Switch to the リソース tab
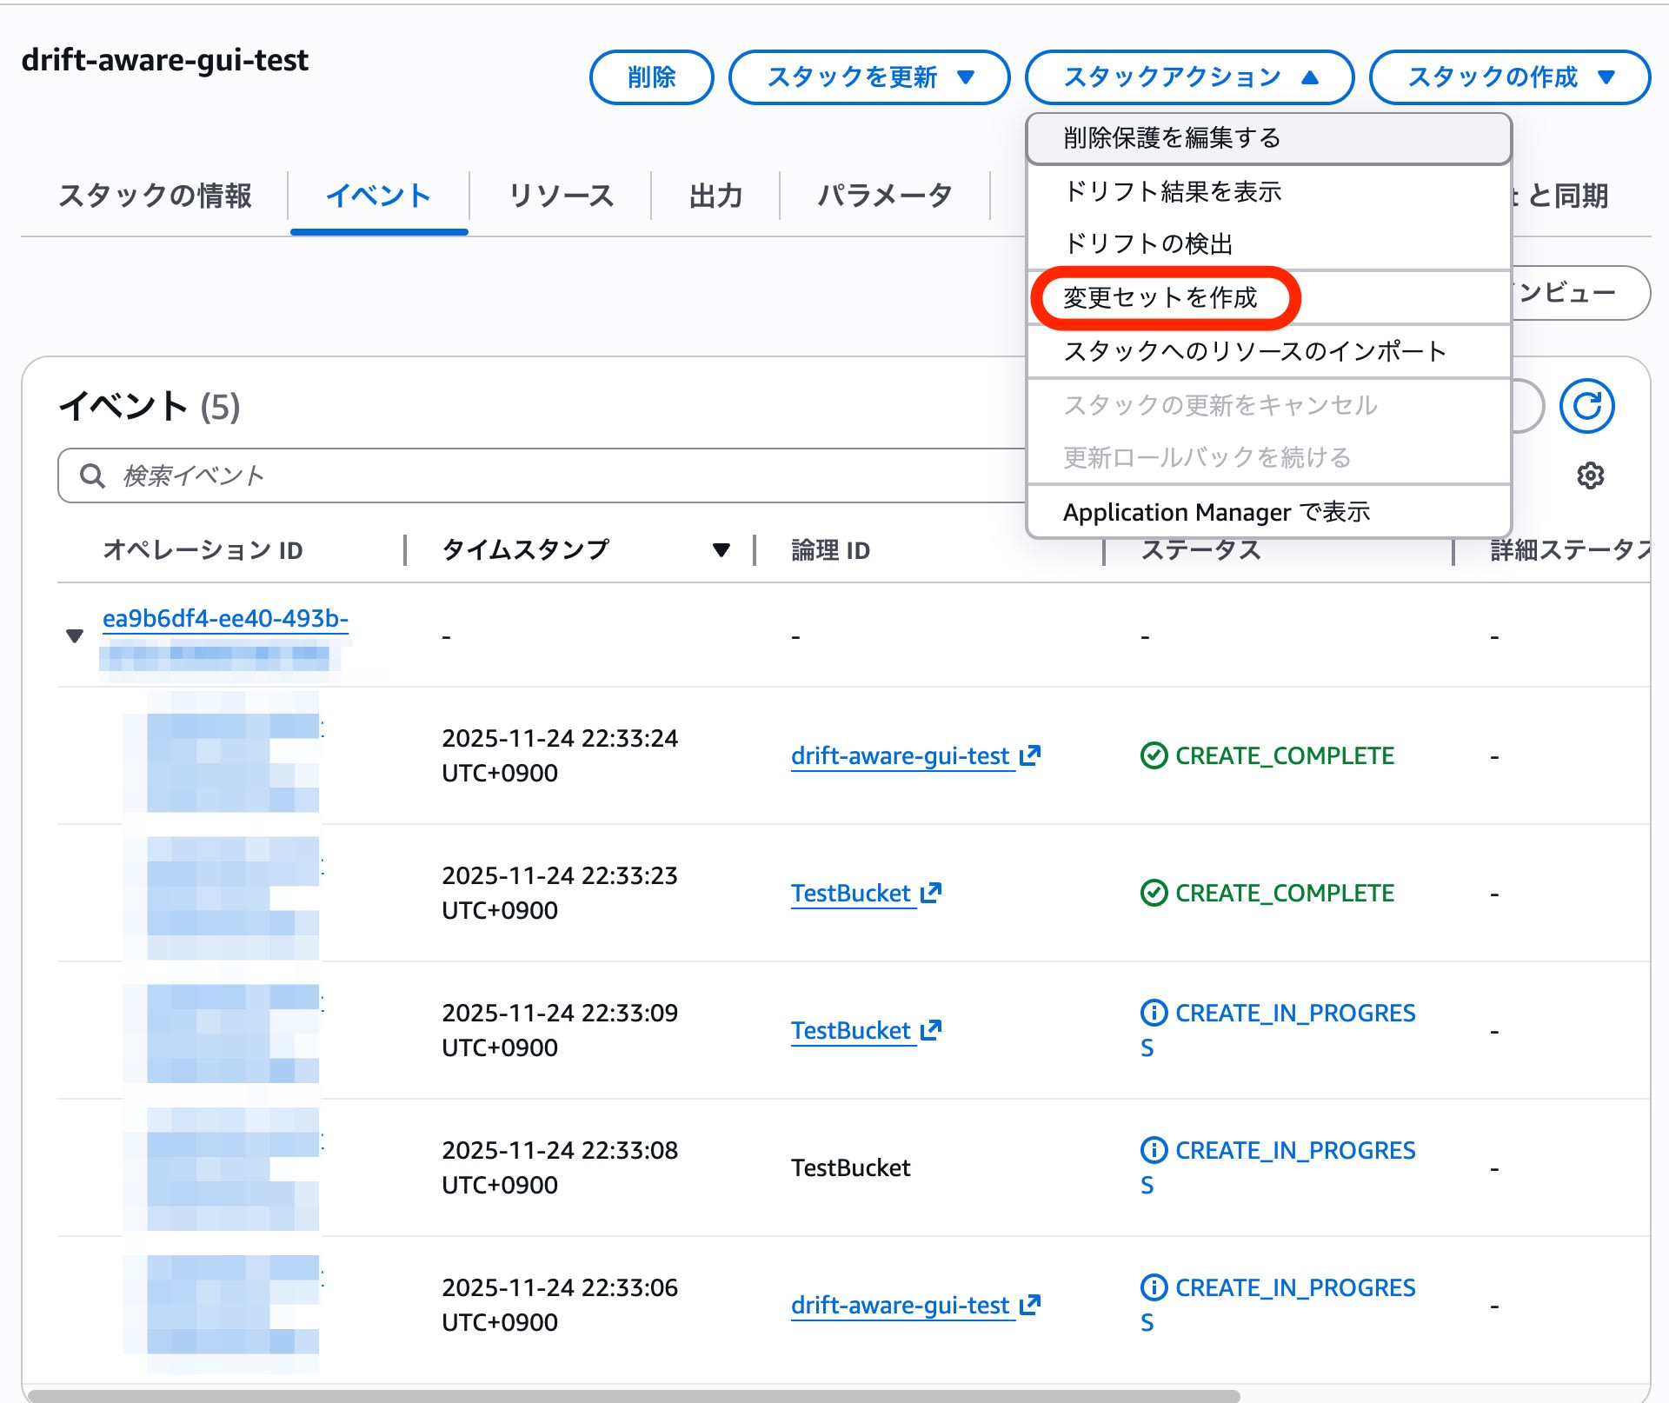Screen dimensions: 1669x1403 [x=561, y=196]
